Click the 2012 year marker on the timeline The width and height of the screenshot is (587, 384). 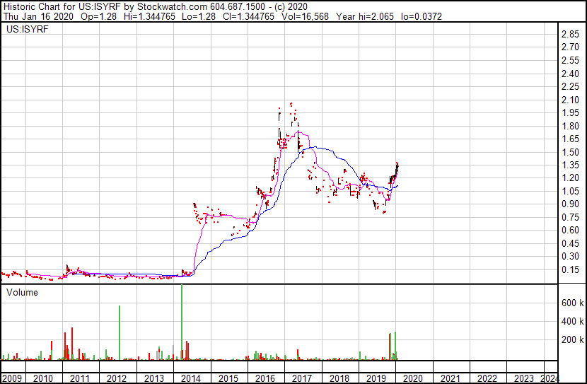click(117, 378)
